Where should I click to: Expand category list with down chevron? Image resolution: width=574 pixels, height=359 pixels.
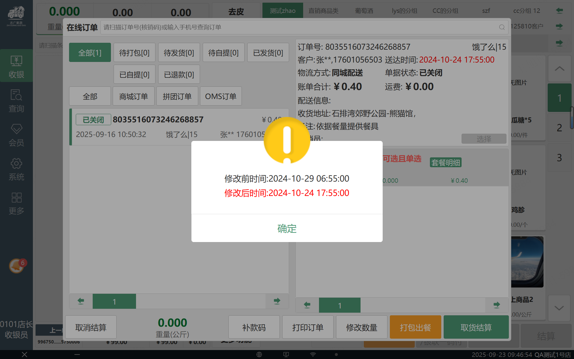pos(559,308)
